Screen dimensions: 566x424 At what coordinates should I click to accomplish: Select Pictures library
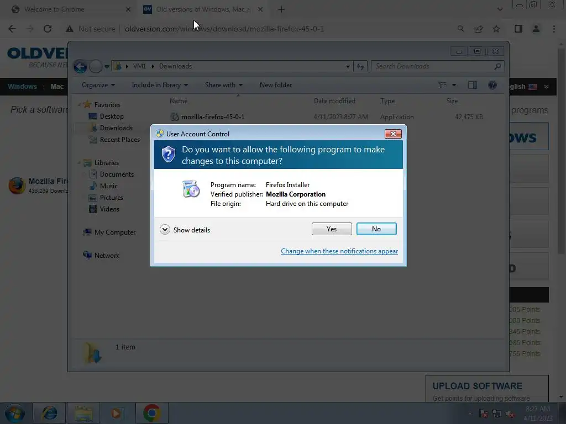111,198
